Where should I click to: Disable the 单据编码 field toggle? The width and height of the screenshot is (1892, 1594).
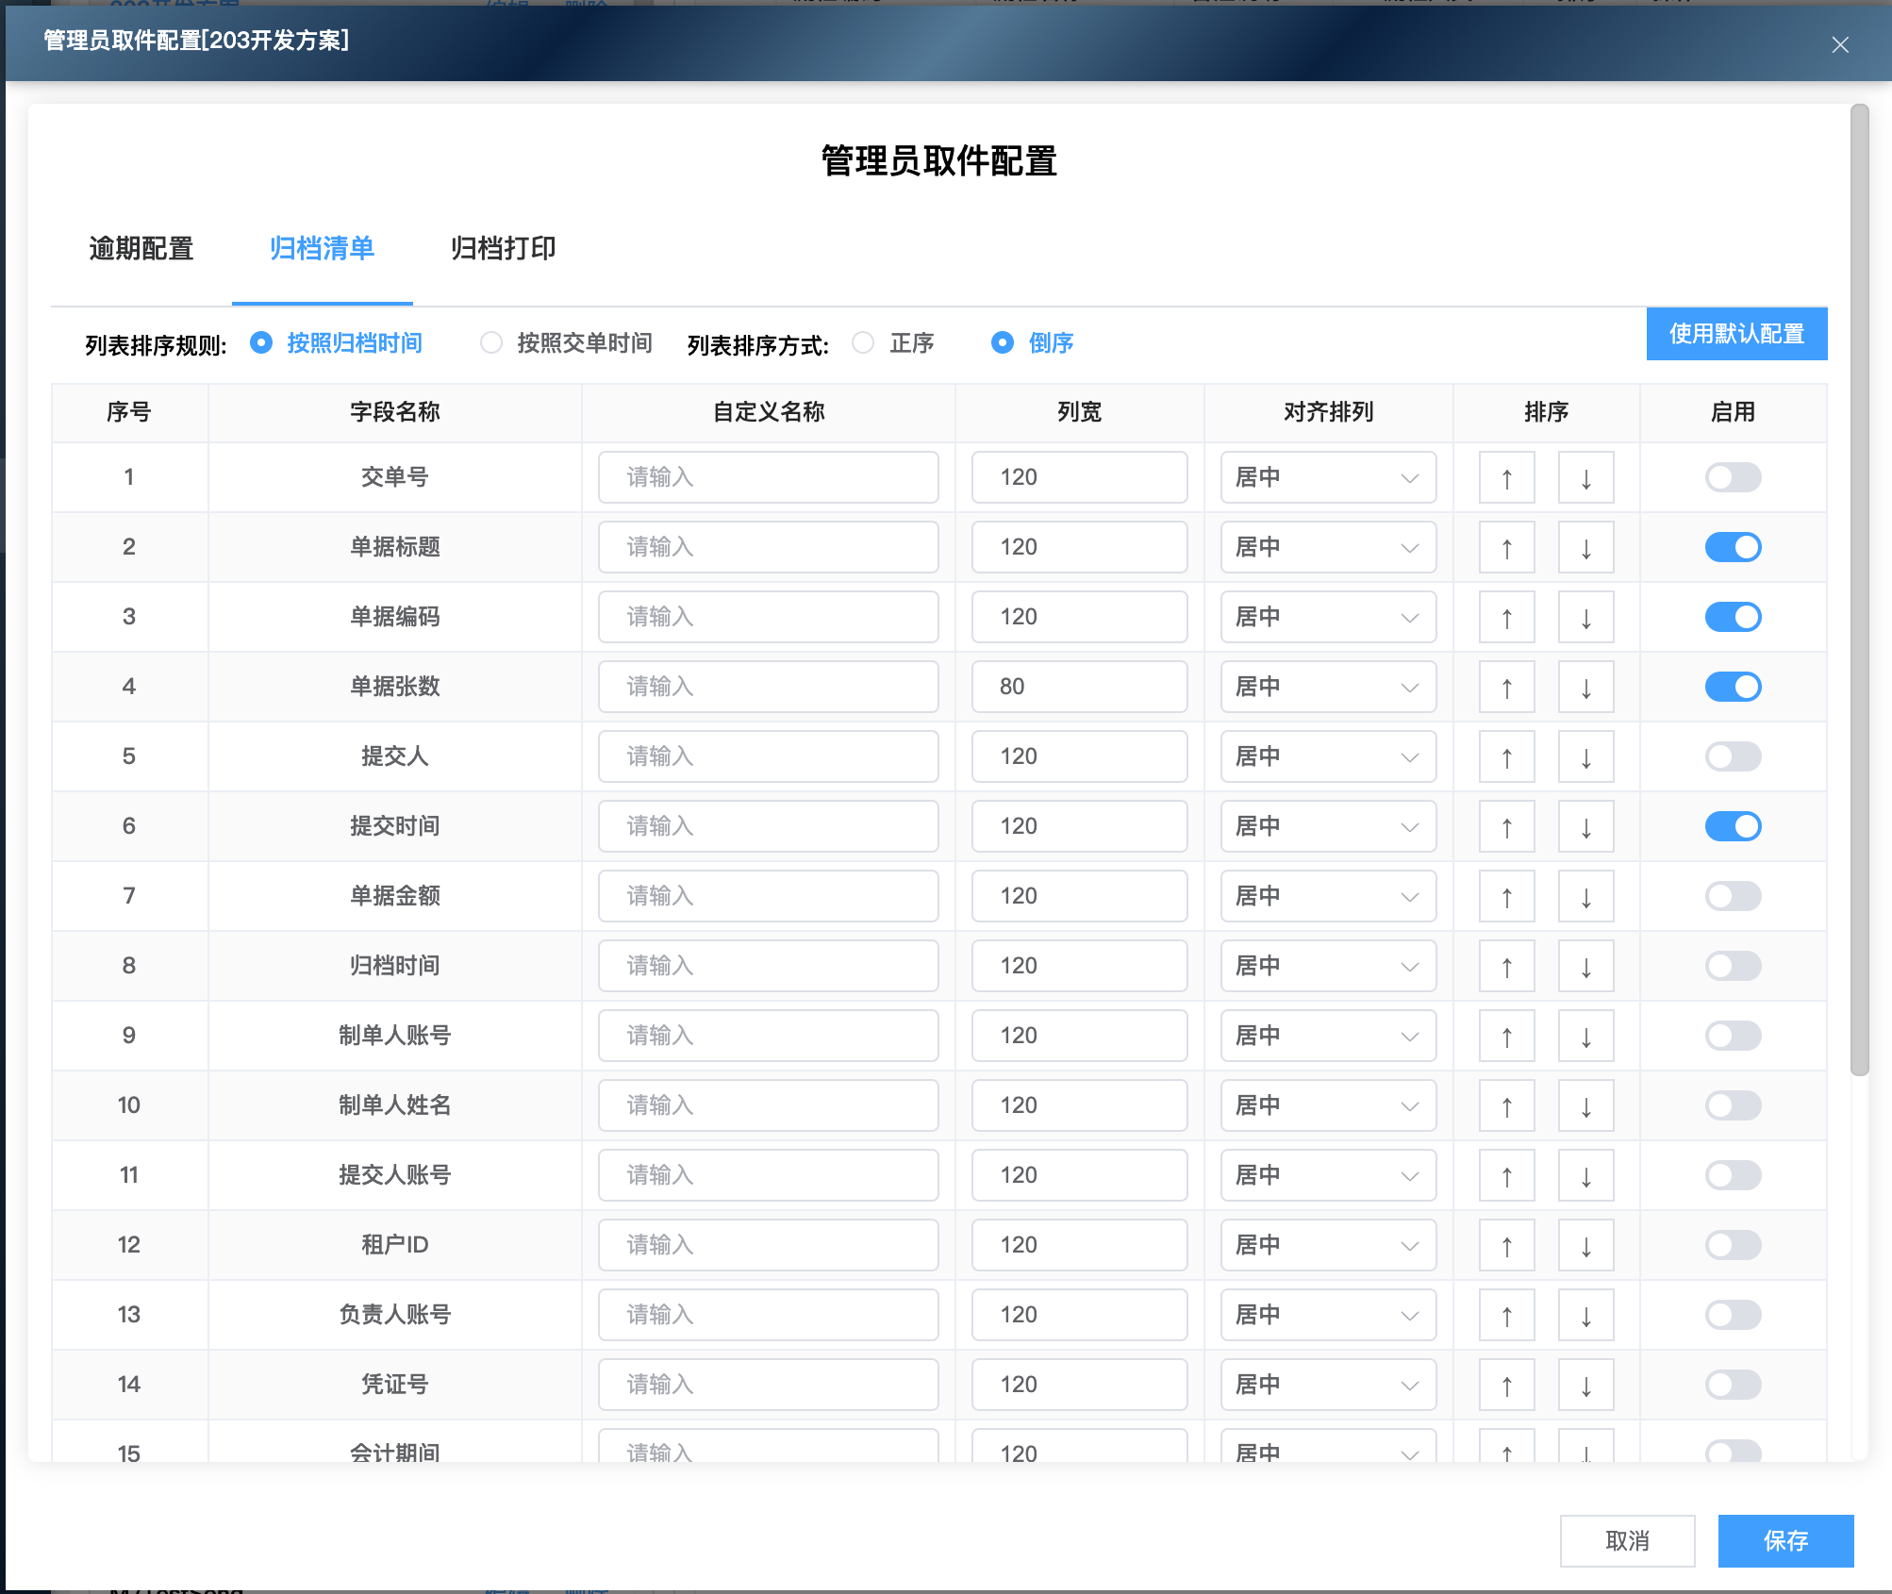tap(1732, 618)
